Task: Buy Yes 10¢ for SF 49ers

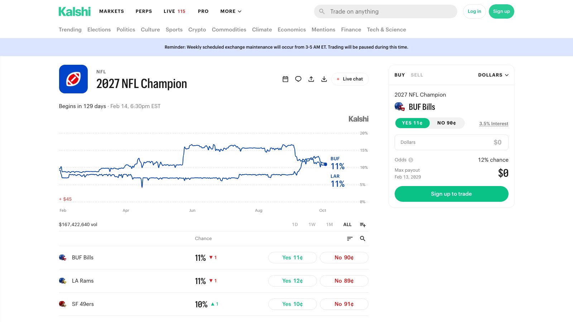Action: (x=292, y=304)
